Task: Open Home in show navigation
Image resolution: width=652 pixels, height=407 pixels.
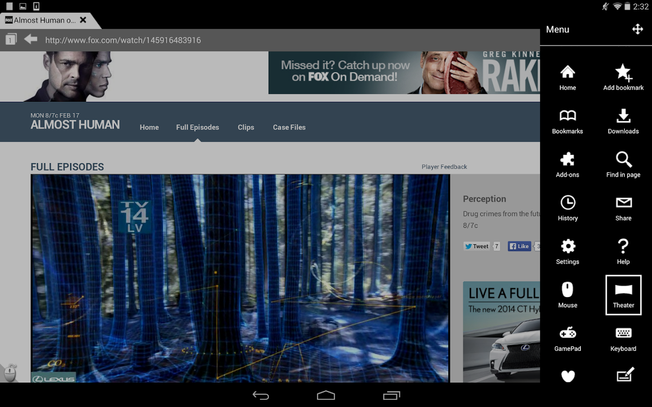Action: tap(149, 128)
